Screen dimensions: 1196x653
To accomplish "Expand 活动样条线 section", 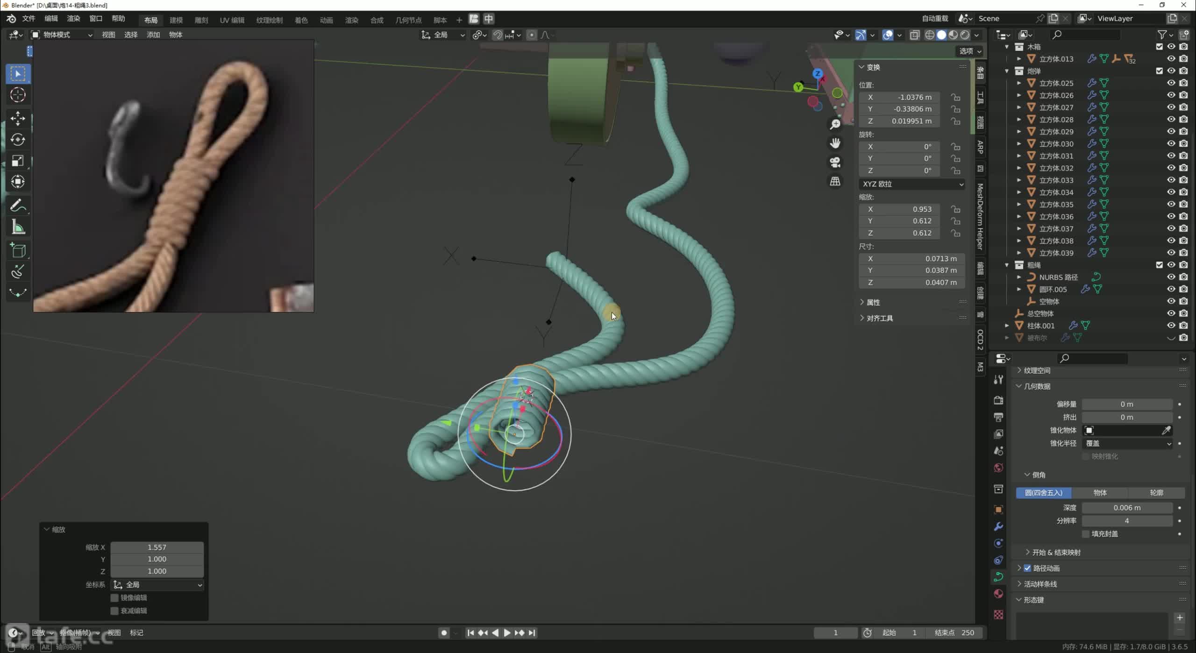I will click(x=1040, y=584).
